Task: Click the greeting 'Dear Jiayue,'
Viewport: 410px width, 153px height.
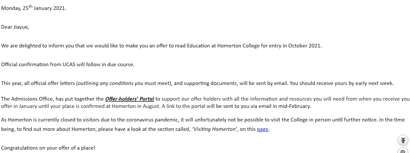Action: 15,27
